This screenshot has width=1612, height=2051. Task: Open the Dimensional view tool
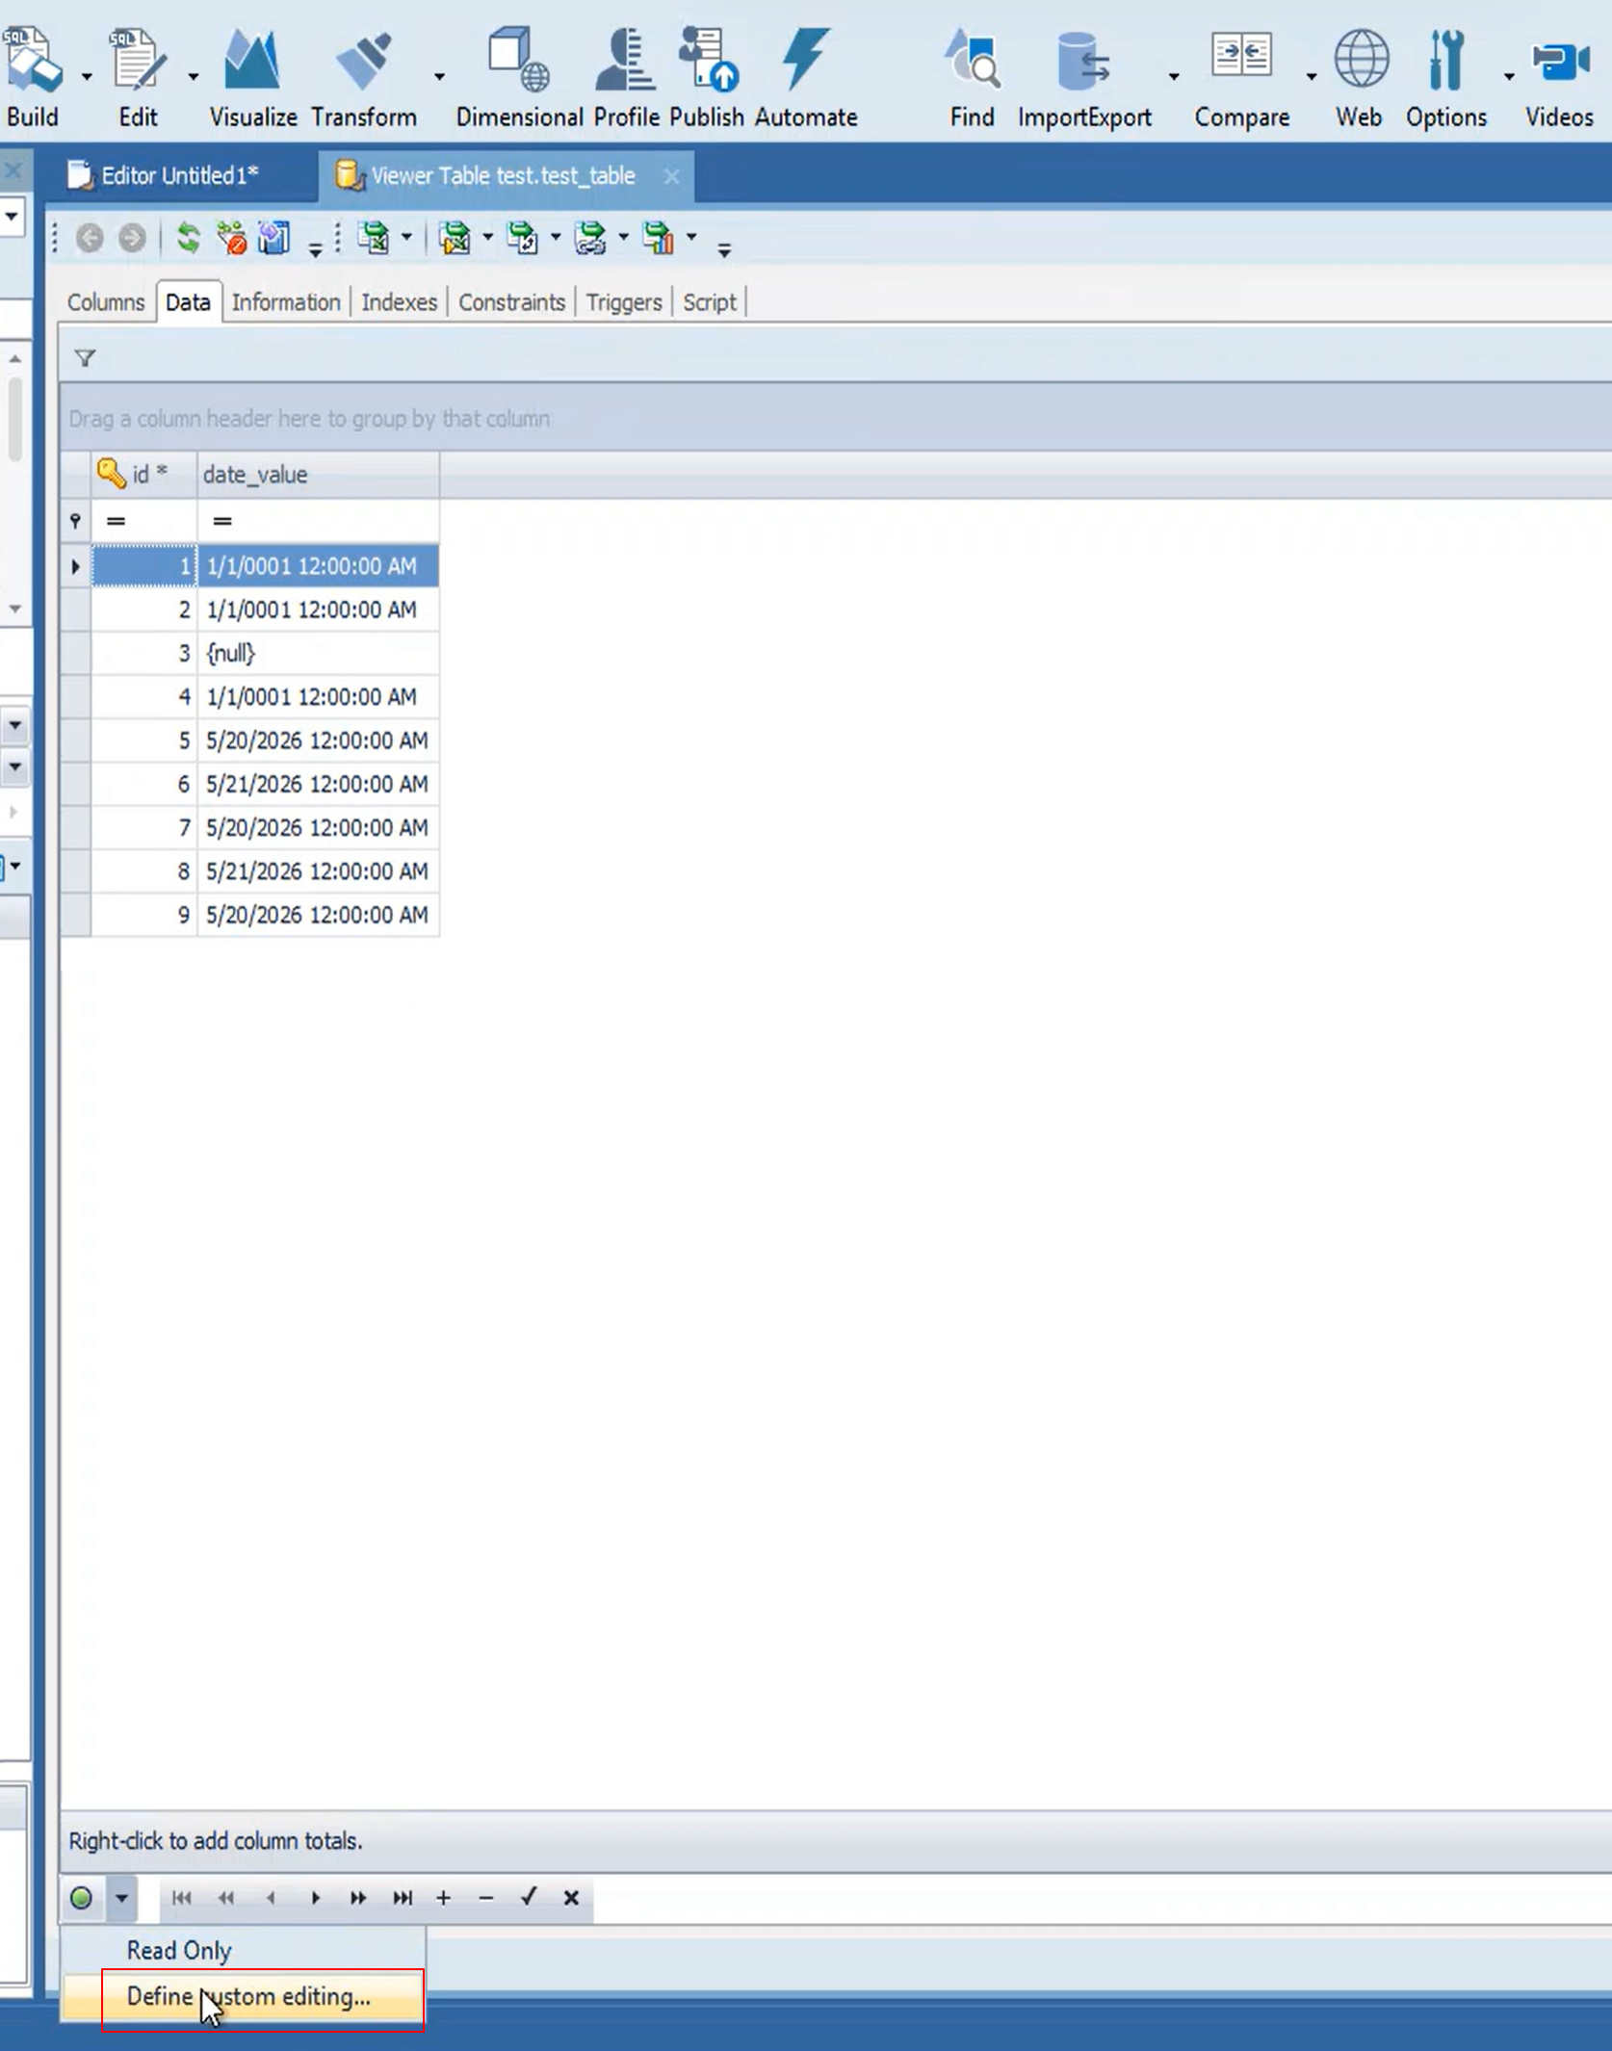519,77
